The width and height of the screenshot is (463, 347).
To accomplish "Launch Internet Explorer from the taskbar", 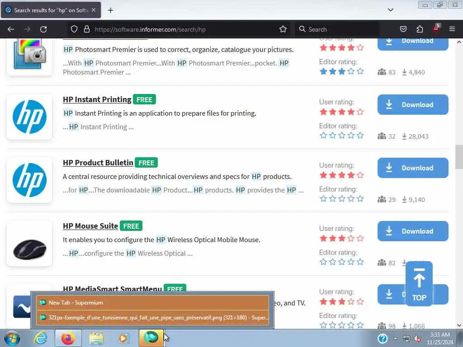I will pyautogui.click(x=40, y=338).
